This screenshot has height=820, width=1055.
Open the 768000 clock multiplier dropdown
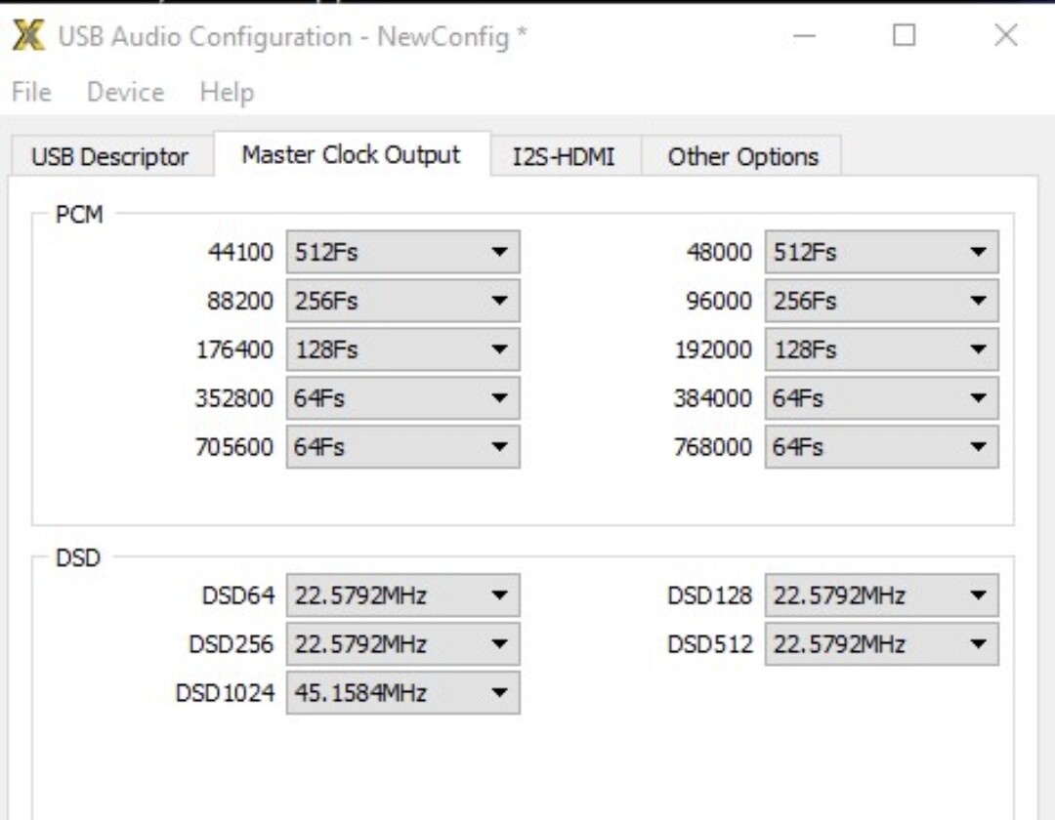(x=881, y=447)
